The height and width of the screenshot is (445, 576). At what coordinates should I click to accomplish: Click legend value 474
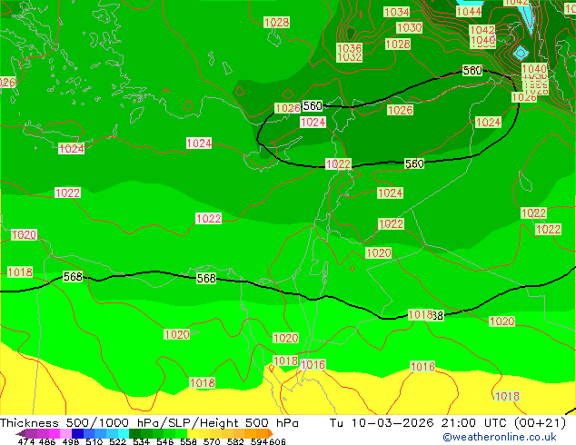coord(26,441)
